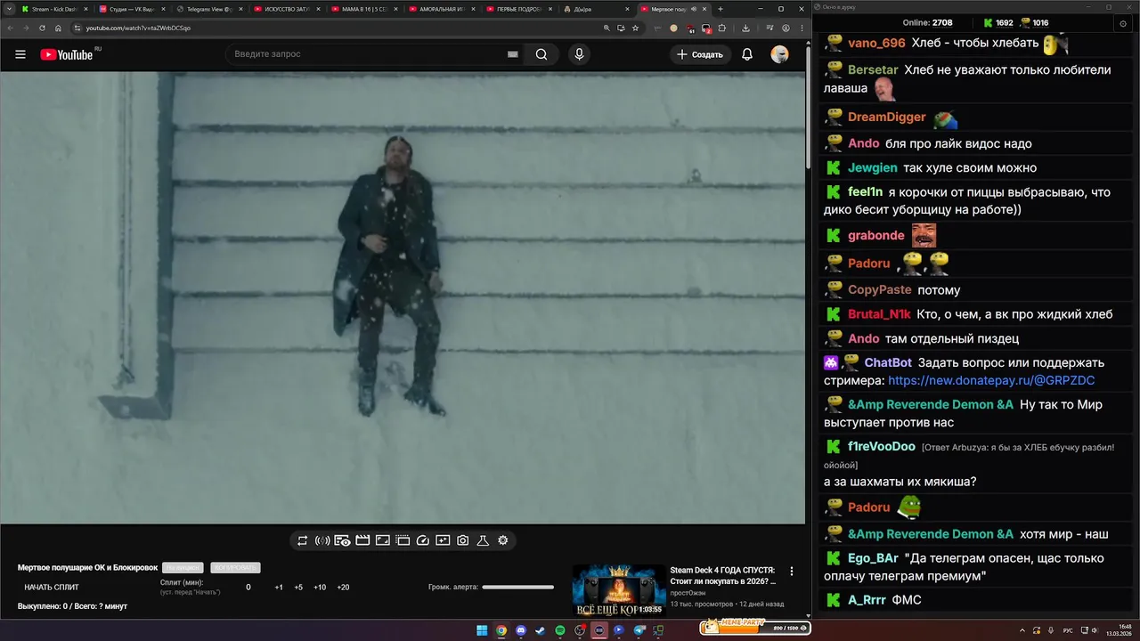Open Steam from the taskbar
The width and height of the screenshot is (1140, 641).
click(541, 630)
